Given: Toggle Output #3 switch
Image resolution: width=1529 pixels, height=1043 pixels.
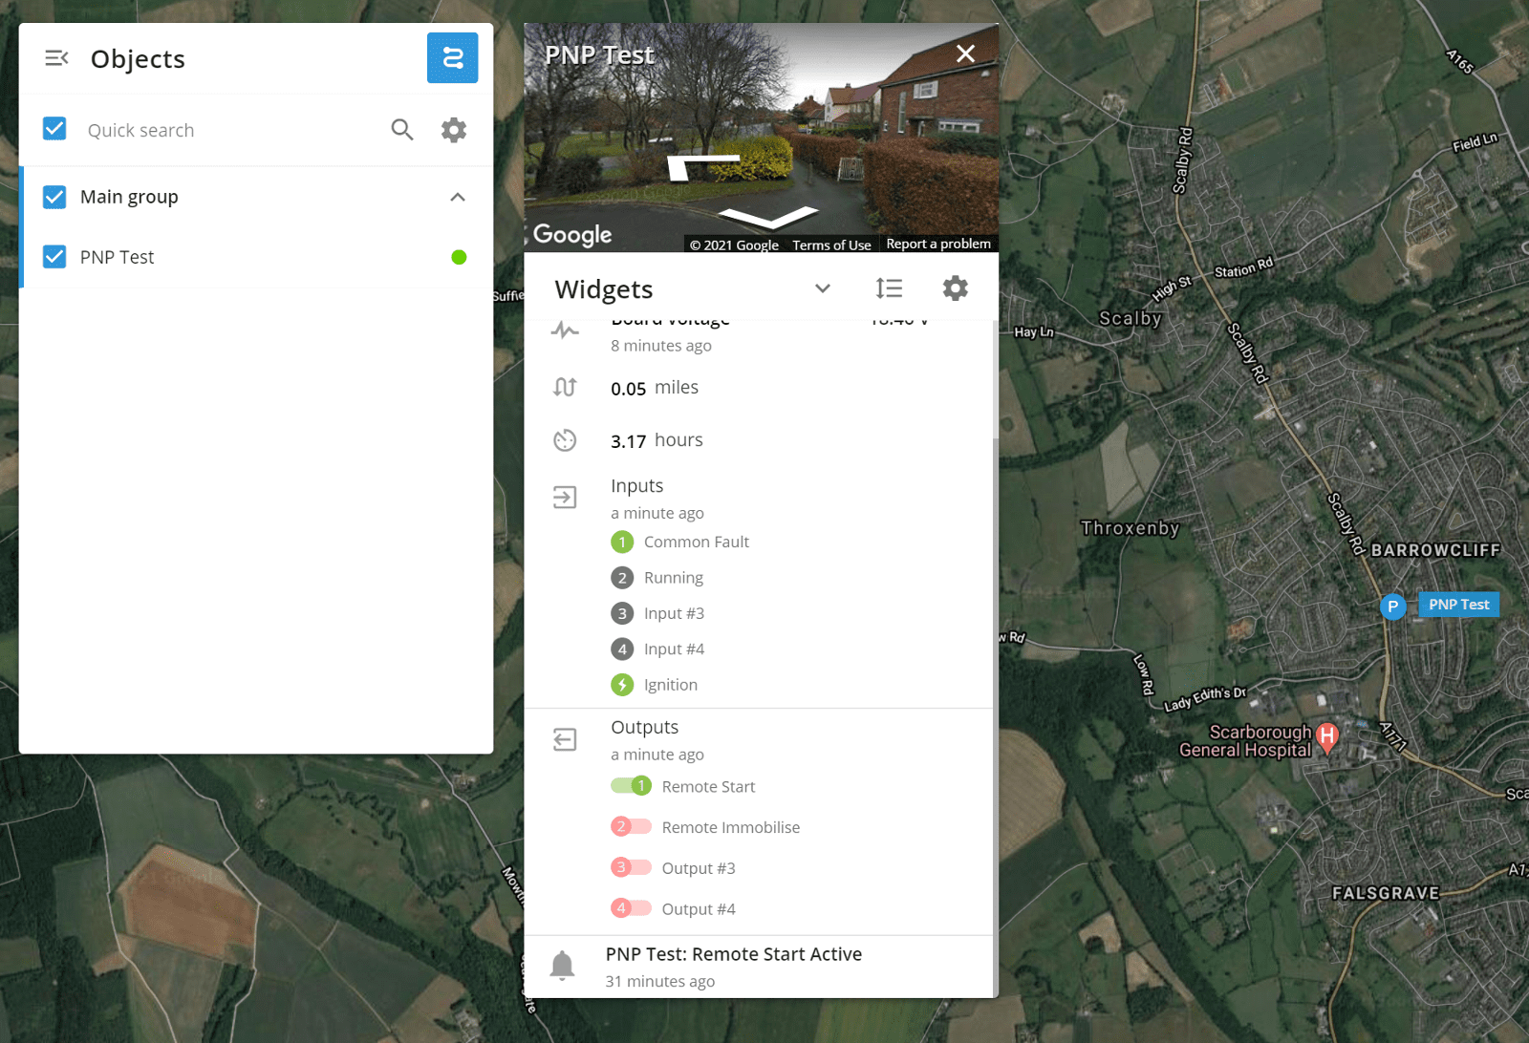Looking at the screenshot, I should 631,867.
